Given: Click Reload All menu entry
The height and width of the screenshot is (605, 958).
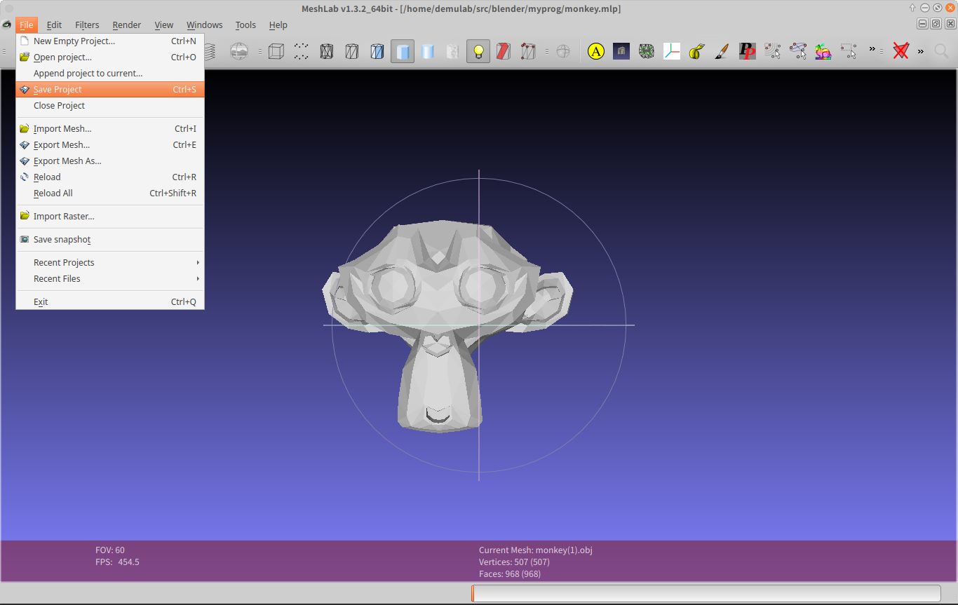Looking at the screenshot, I should pyautogui.click(x=110, y=193).
